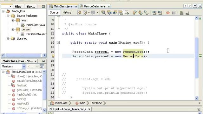This screenshot has height=114, width=203.
Task: Click the Find Selection magnifier icon
Action: [103, 13]
